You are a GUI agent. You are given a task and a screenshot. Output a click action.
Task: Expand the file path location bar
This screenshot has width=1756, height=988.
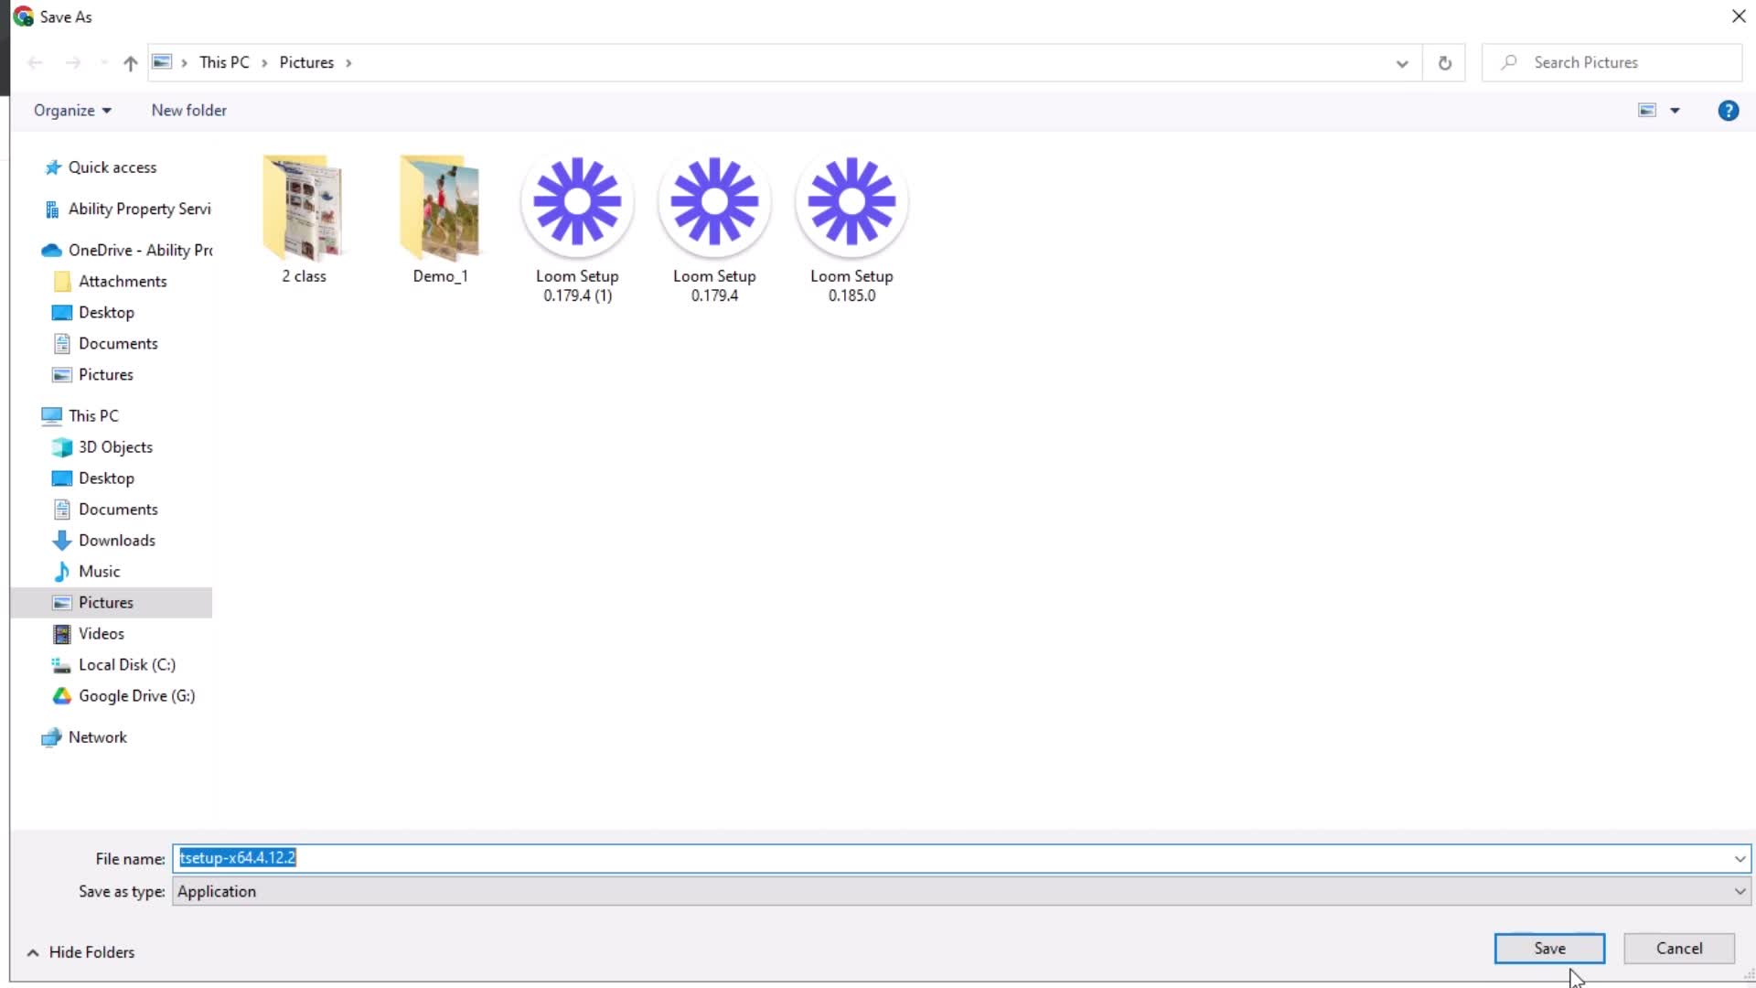click(1401, 61)
